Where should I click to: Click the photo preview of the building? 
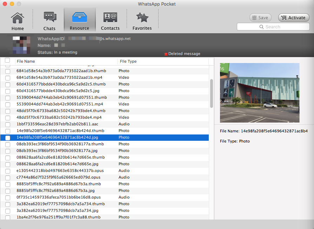[x=260, y=93]
